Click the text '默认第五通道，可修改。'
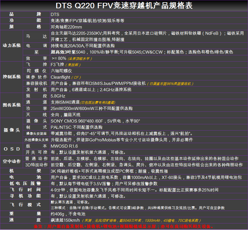Viewport: 248px width, 230px height. [70, 202]
